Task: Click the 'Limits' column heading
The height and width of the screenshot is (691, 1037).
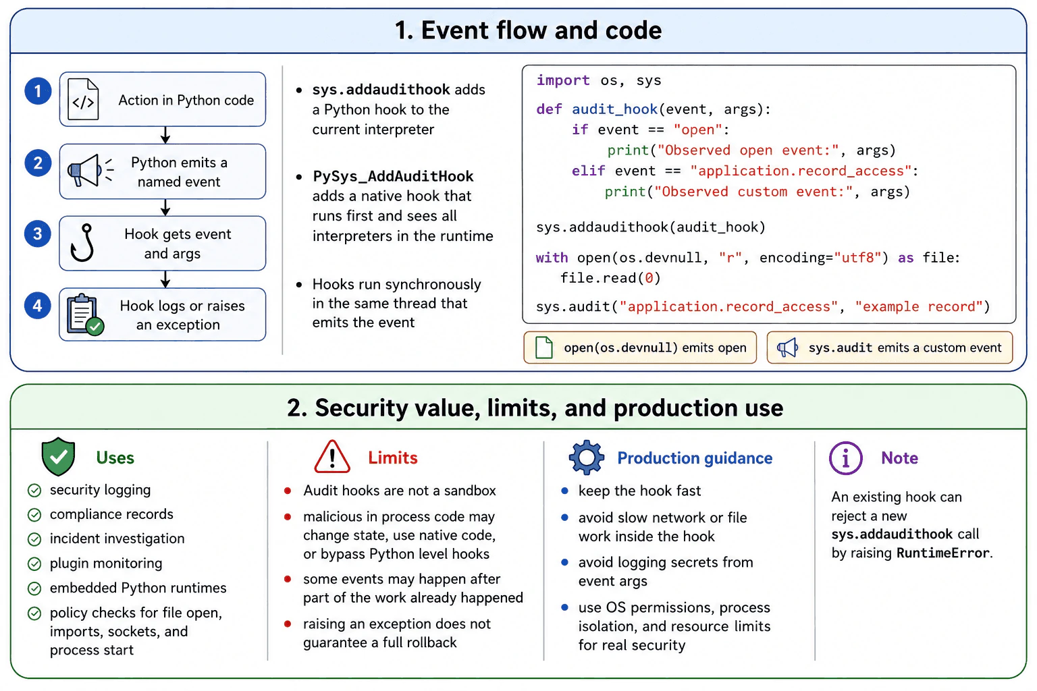Action: (393, 458)
